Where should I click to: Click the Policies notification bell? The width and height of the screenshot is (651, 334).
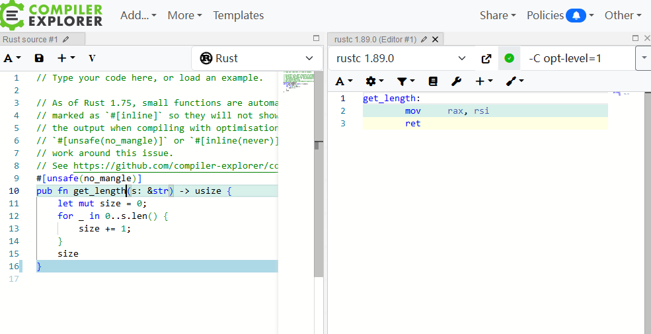pyautogui.click(x=576, y=15)
